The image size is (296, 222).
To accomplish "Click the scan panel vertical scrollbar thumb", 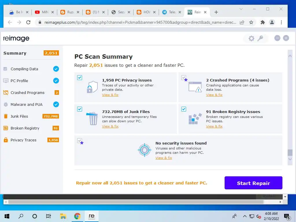I will pyautogui.click(x=290, y=153).
